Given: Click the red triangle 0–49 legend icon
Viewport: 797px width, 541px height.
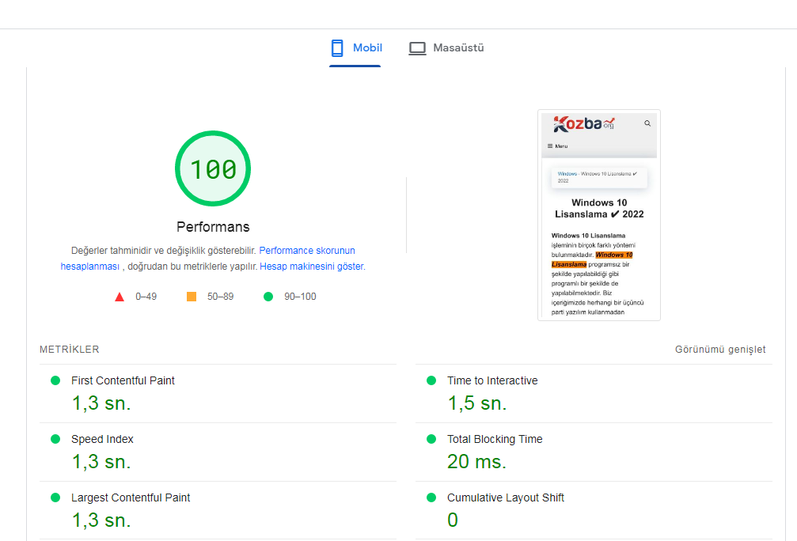Looking at the screenshot, I should tap(120, 297).
